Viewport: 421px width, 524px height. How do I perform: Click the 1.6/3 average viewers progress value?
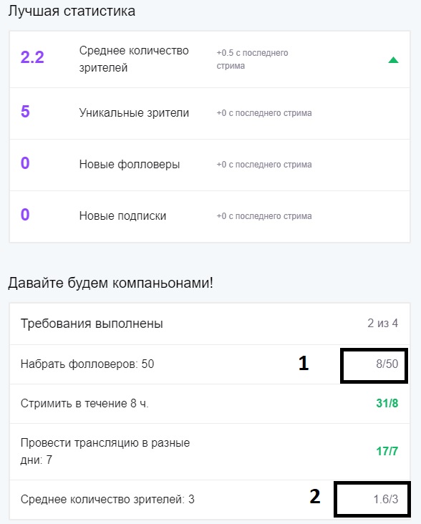coord(386,499)
